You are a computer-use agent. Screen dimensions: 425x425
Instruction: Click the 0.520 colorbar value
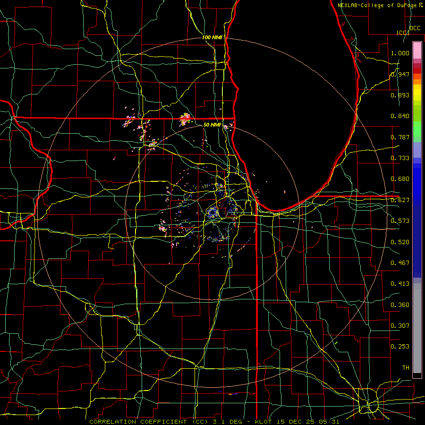point(400,242)
